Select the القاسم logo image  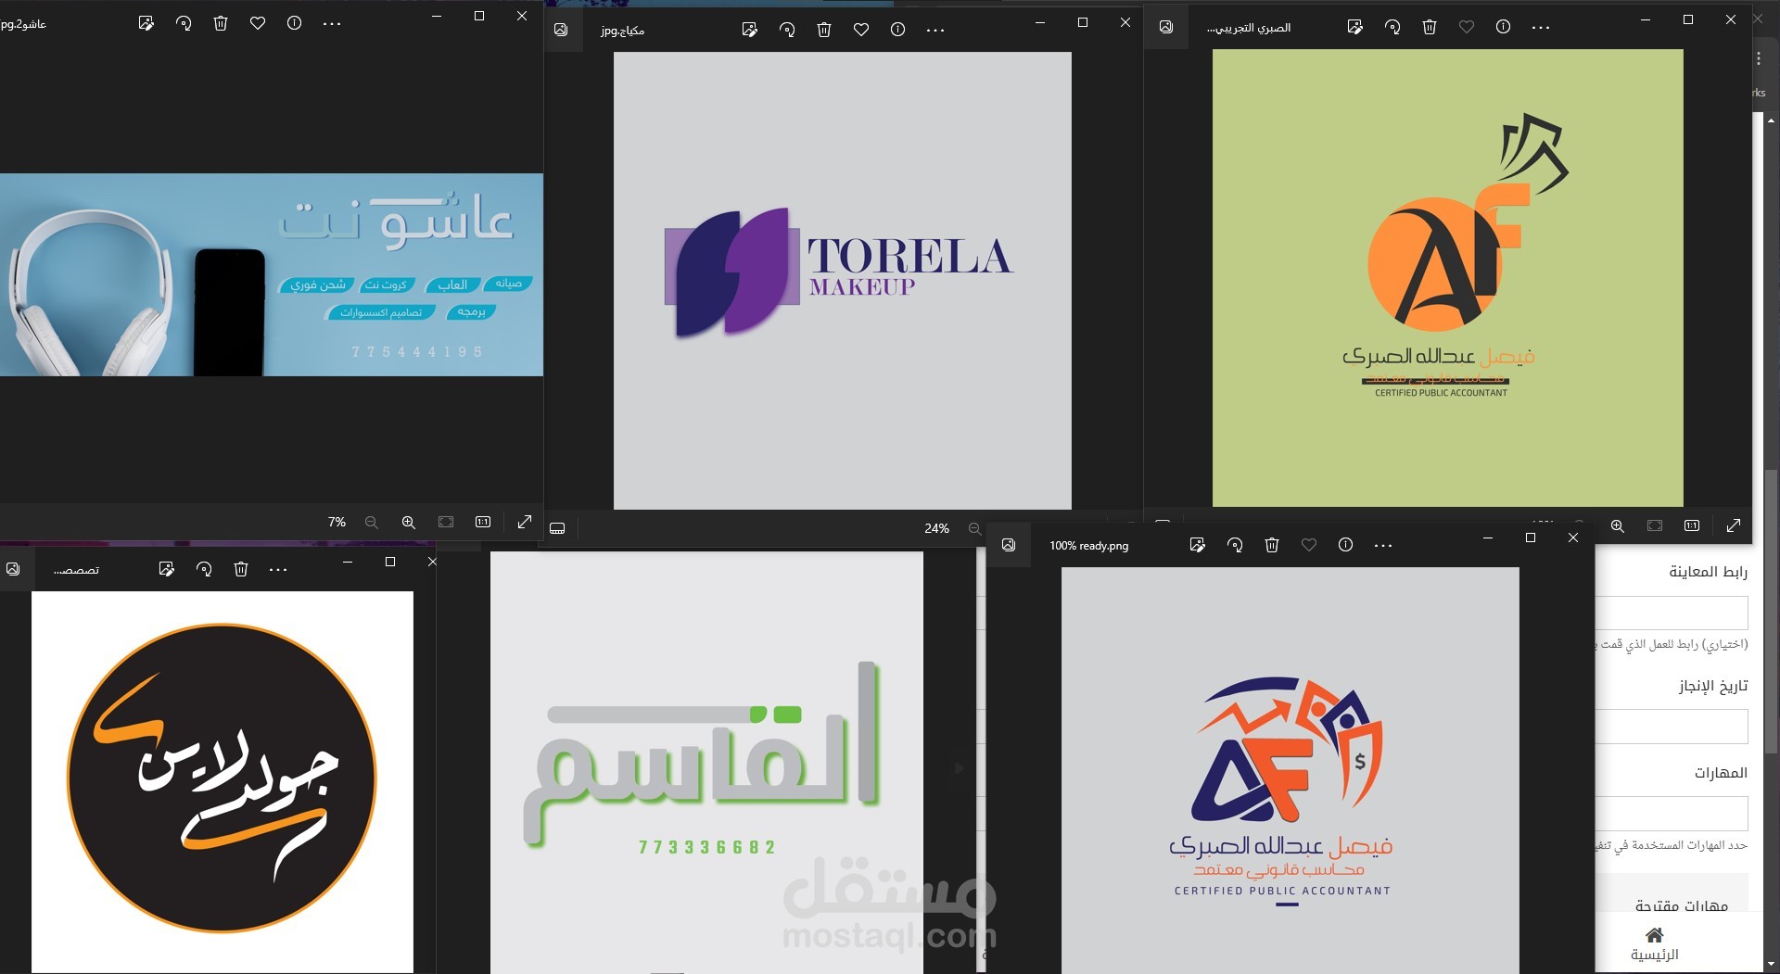tap(706, 762)
